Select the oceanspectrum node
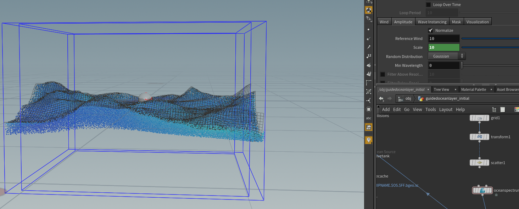The image size is (519, 209). pos(482,191)
